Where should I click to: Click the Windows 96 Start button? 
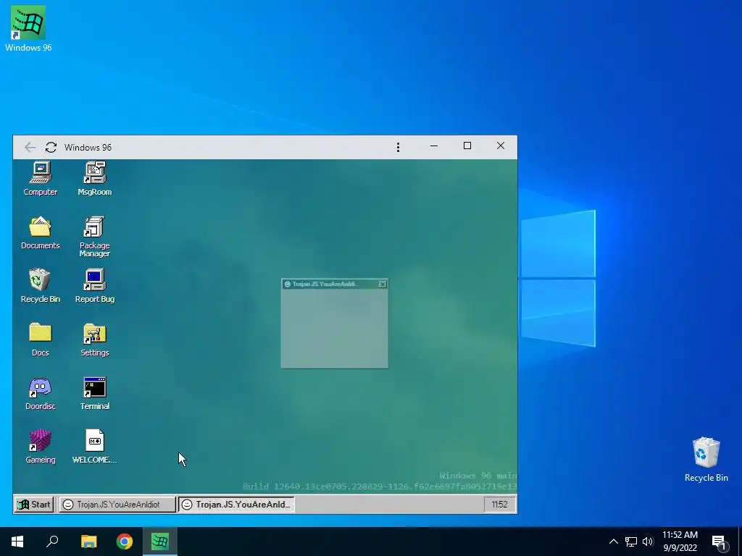coord(34,505)
